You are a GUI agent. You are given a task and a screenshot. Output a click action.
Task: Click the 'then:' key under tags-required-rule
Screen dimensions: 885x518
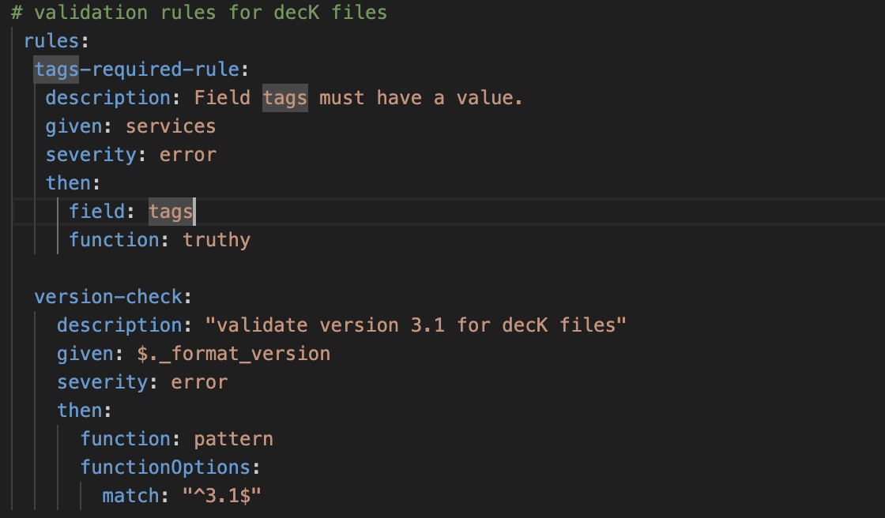coord(69,183)
